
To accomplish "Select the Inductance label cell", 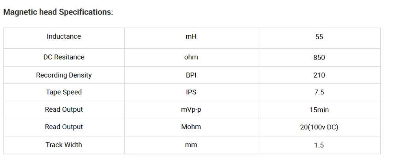I will [x=64, y=36].
